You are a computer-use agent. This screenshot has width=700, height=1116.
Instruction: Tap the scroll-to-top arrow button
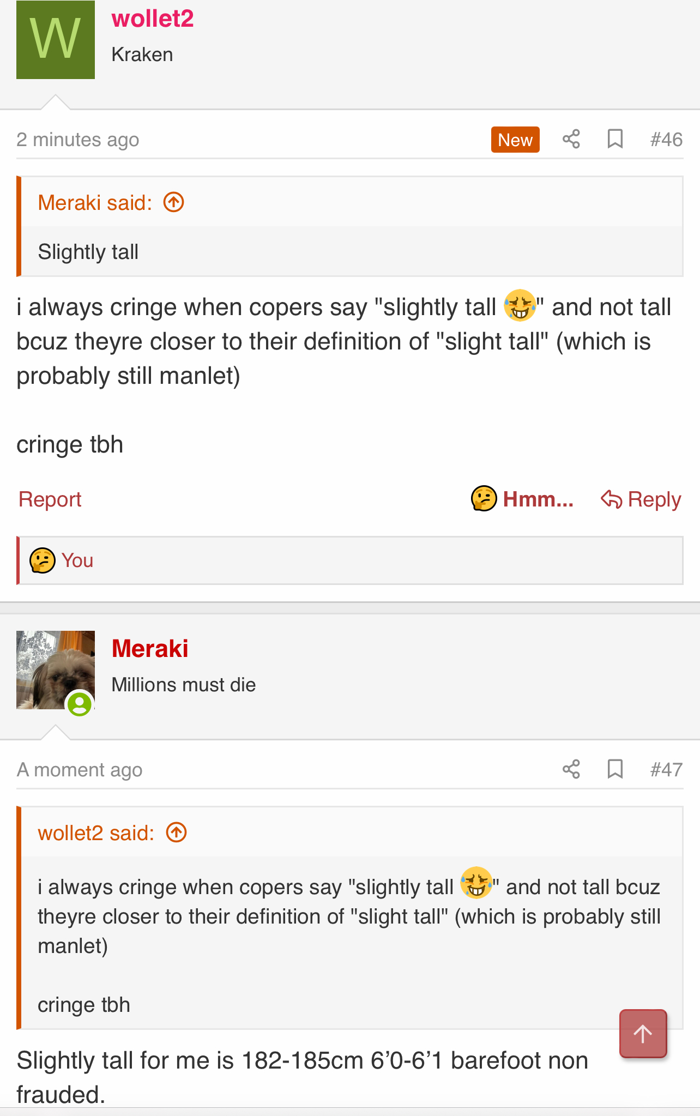tap(643, 1034)
